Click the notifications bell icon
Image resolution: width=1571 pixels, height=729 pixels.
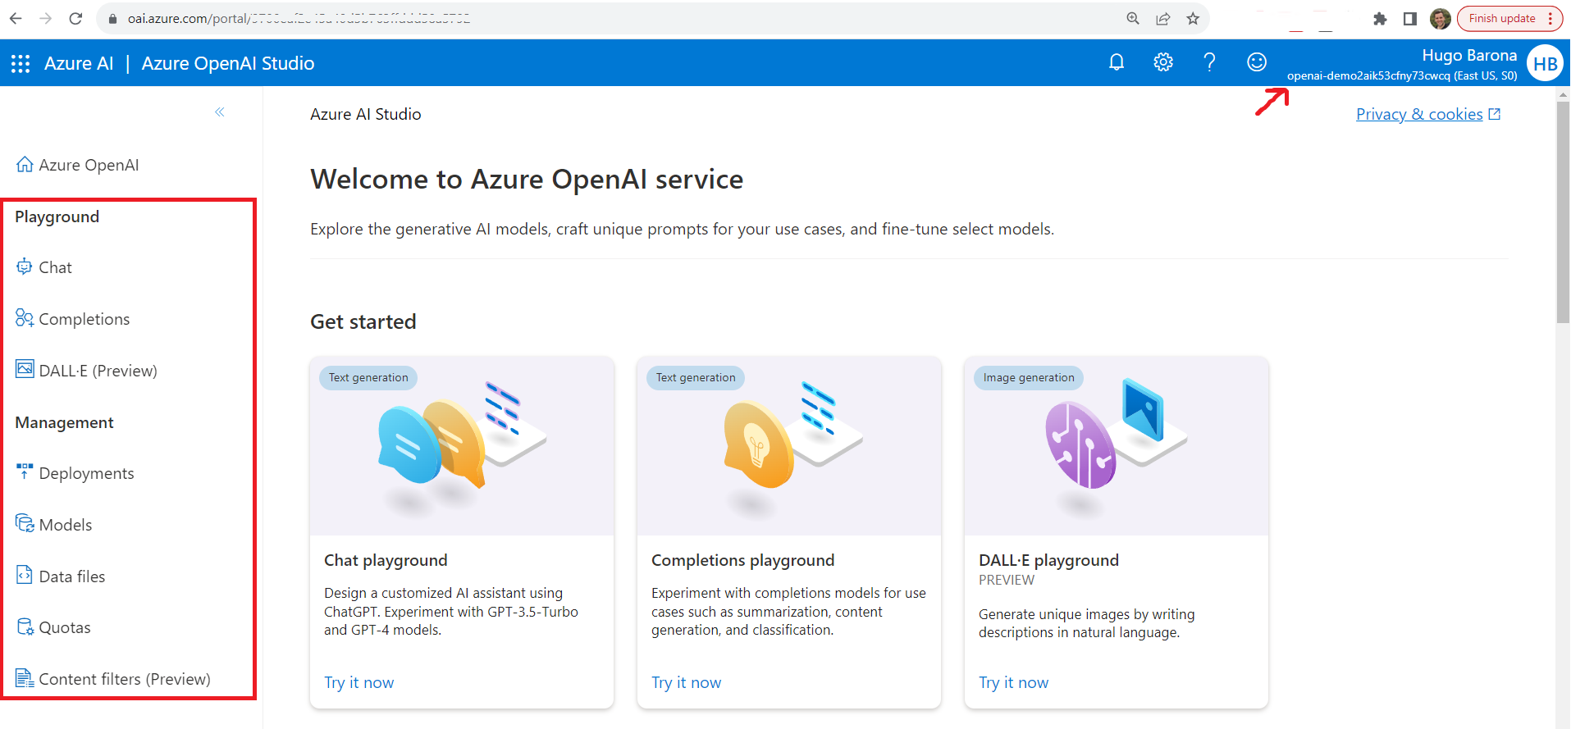click(x=1116, y=62)
